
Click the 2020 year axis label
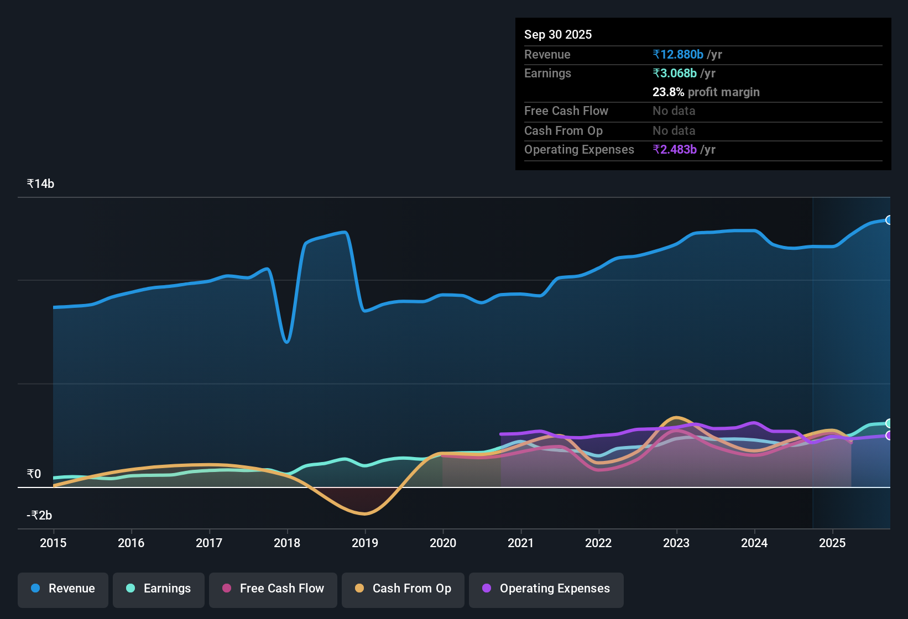pyautogui.click(x=442, y=543)
